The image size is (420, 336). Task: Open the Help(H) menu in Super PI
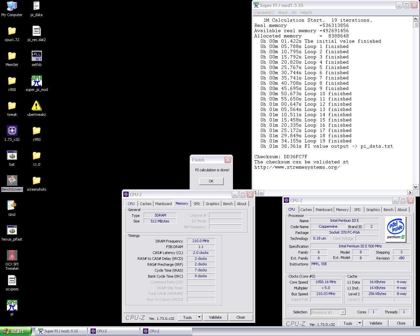[306, 12]
